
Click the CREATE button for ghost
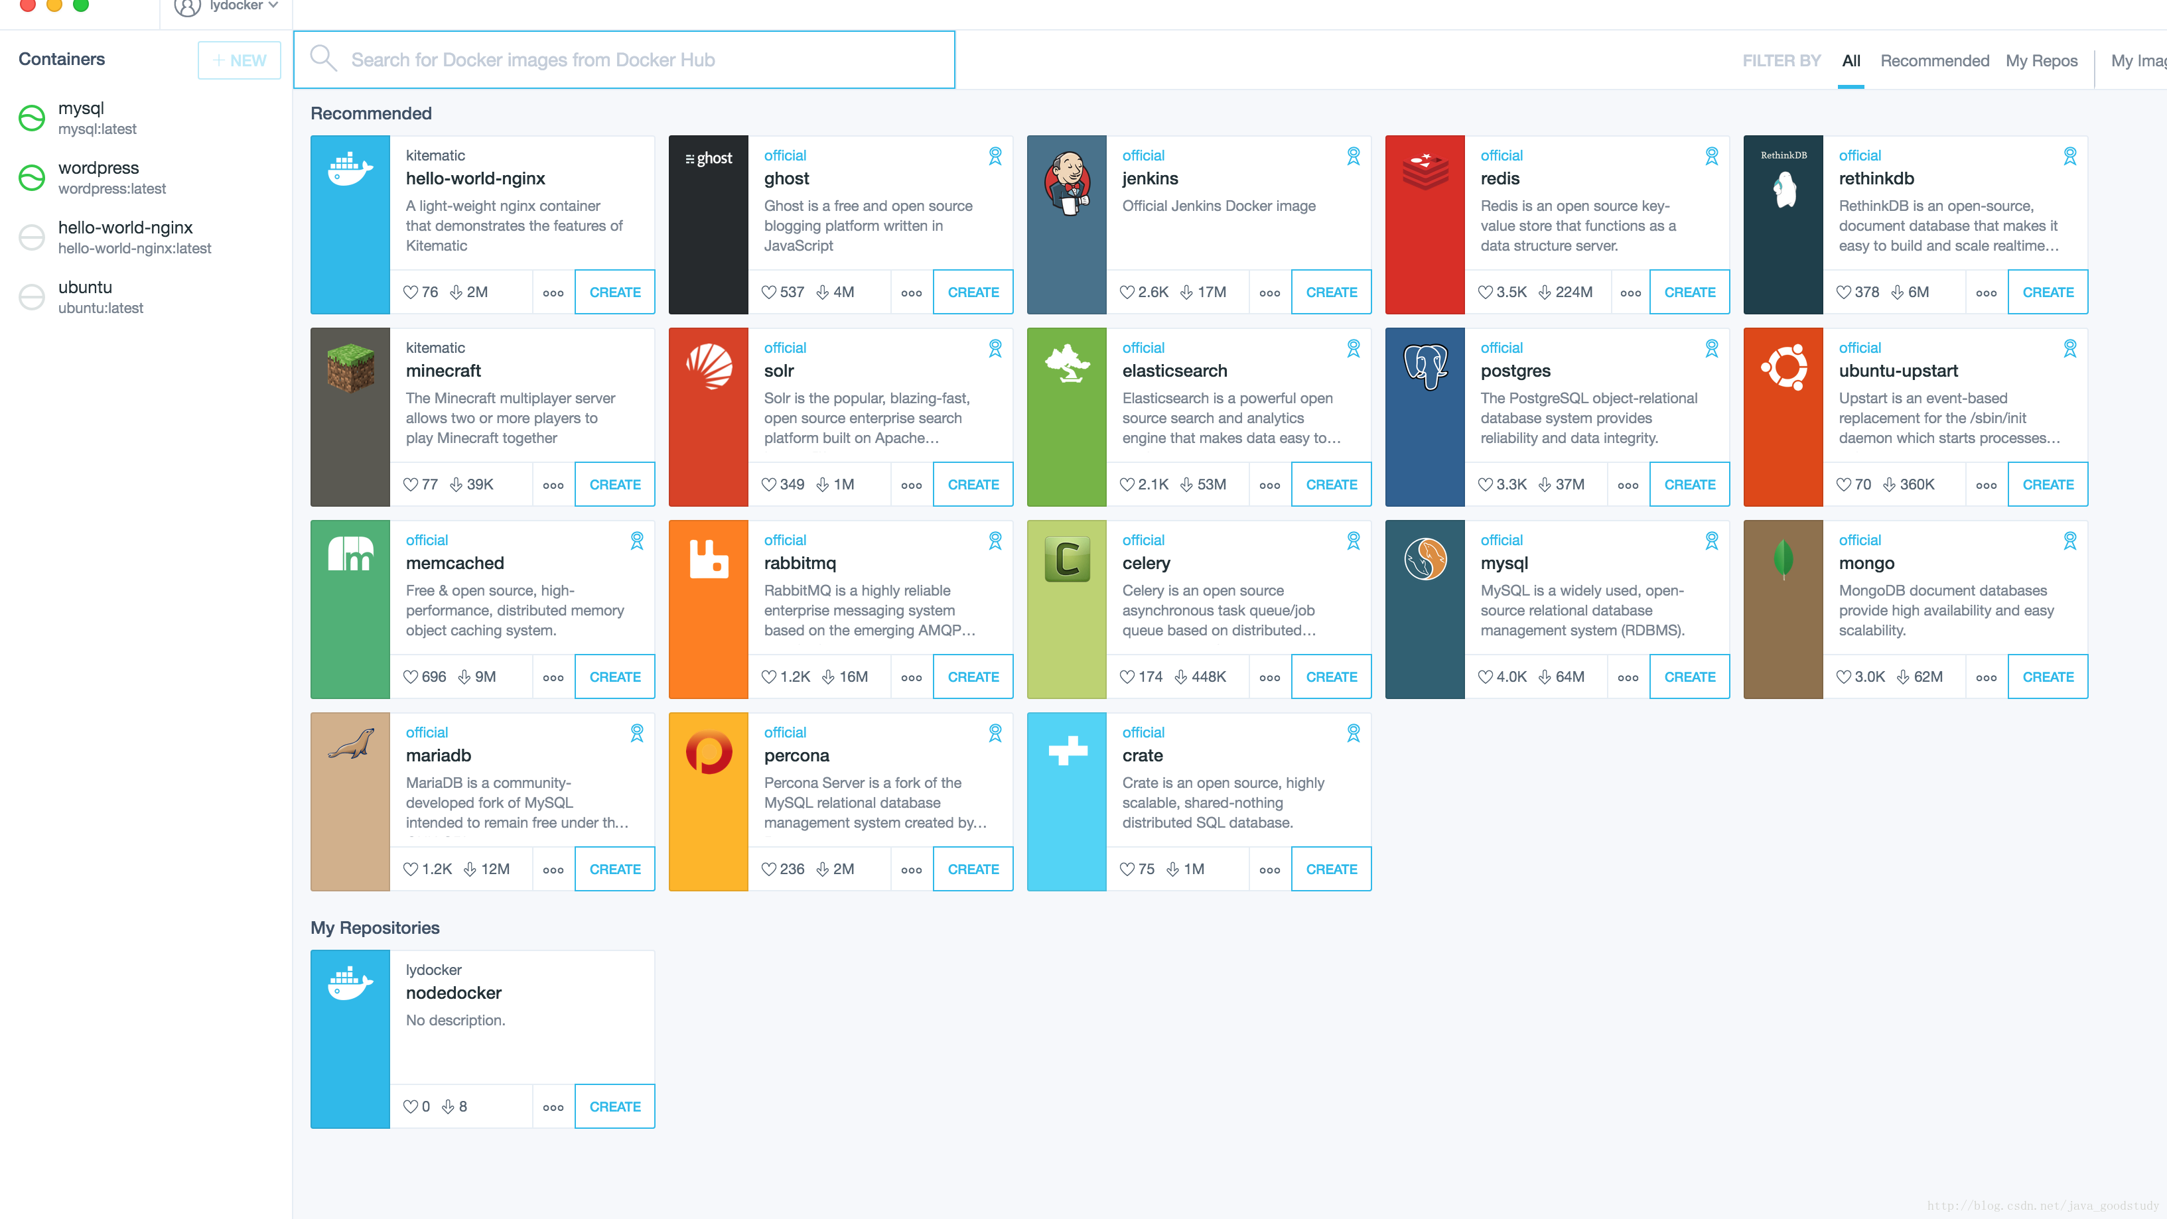click(972, 292)
